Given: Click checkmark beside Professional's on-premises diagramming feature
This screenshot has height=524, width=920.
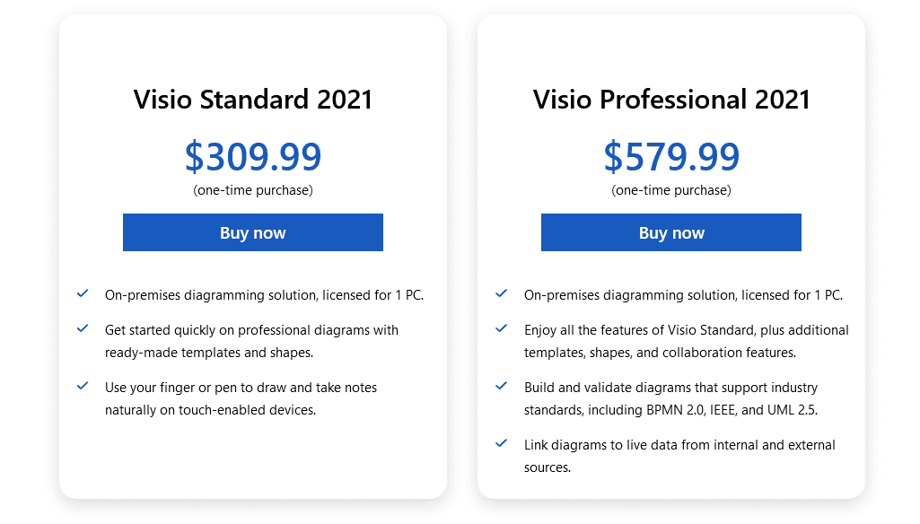Looking at the screenshot, I should tap(502, 293).
